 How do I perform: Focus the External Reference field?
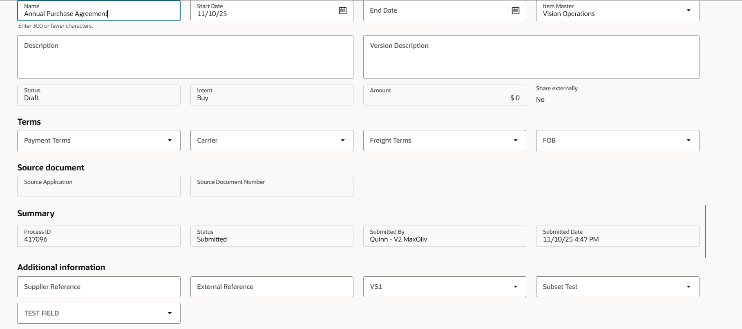click(271, 287)
